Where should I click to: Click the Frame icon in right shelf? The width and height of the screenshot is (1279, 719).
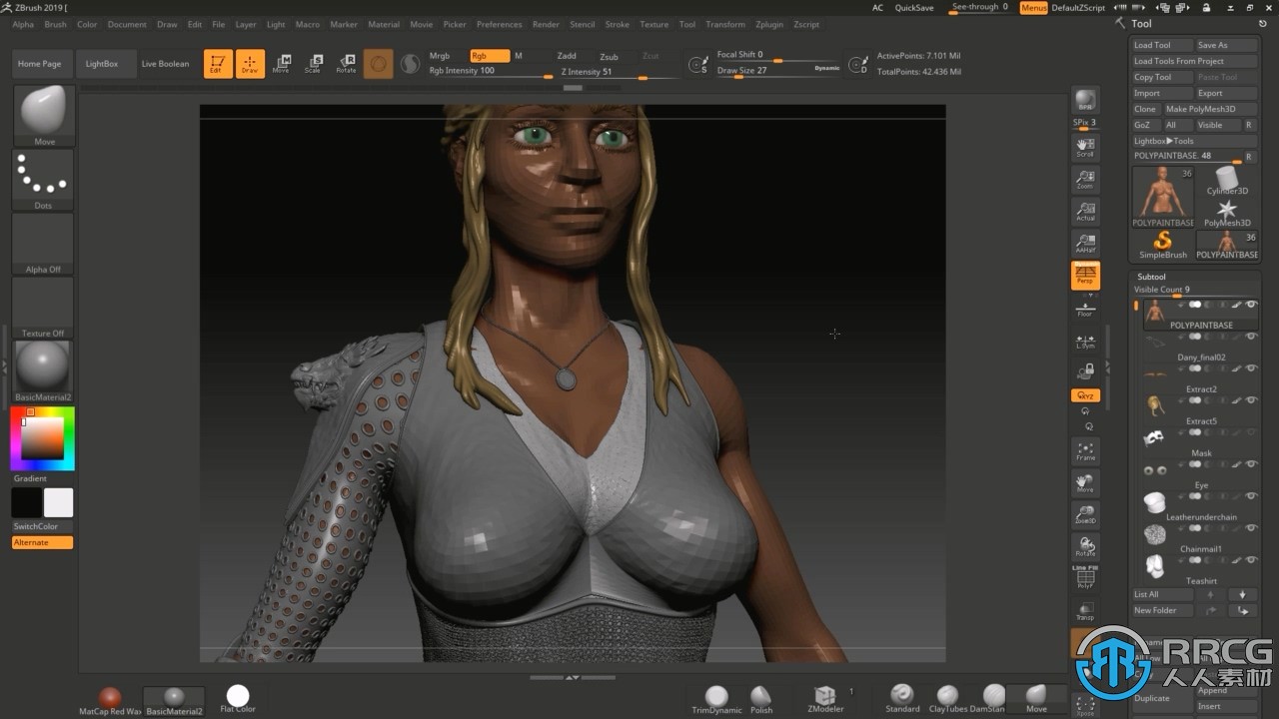pos(1085,451)
